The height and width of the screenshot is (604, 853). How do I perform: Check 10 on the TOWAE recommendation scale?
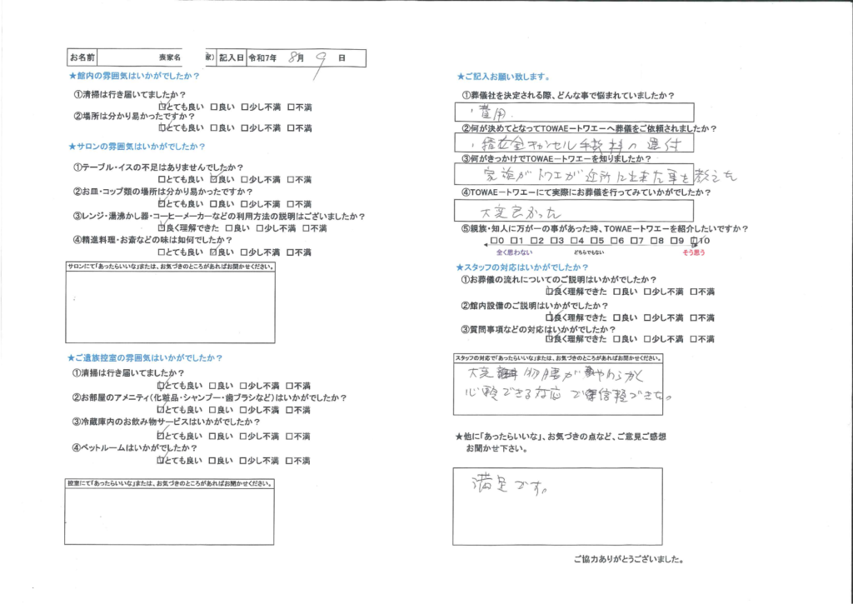click(694, 241)
